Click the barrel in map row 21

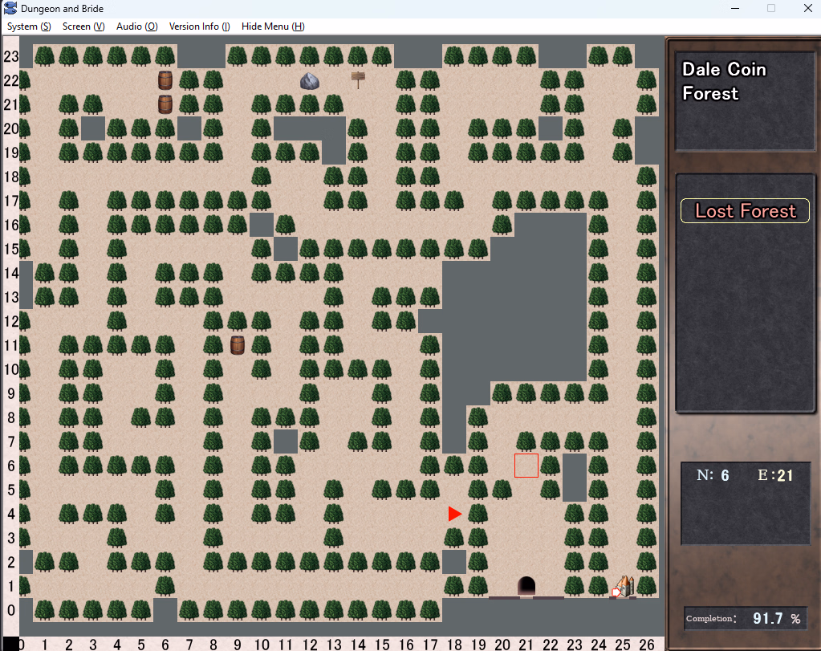[165, 104]
